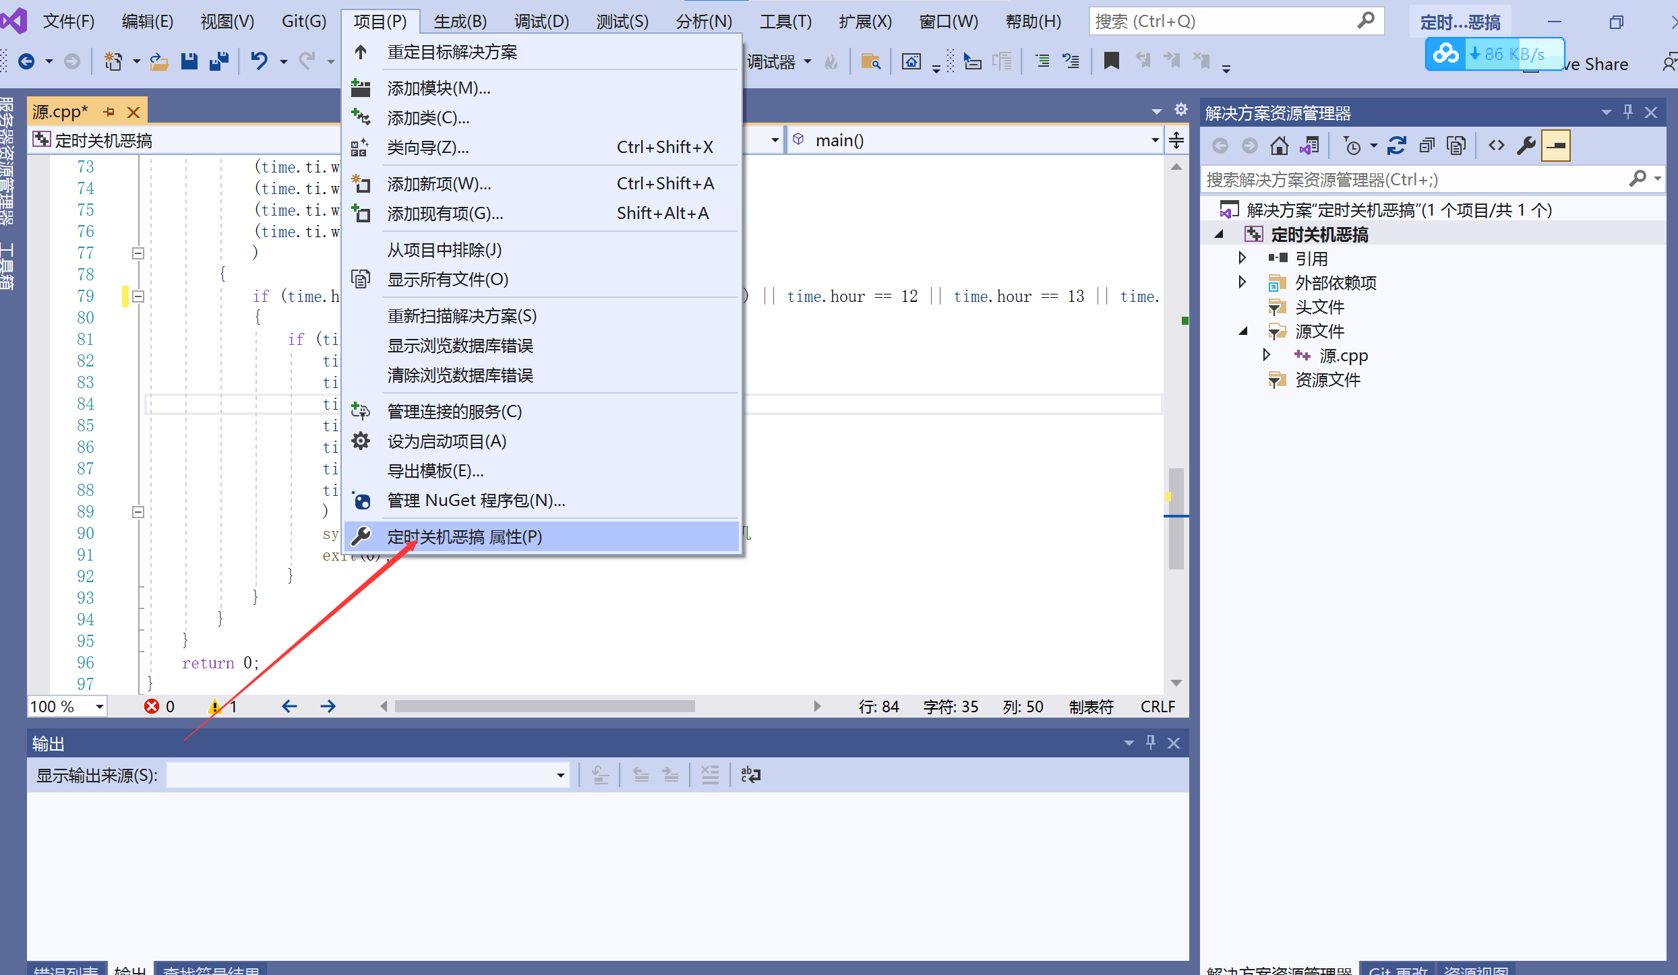This screenshot has width=1678, height=975.
Task: Click the Show All Files icon in Solution Explorer
Action: click(x=1456, y=146)
